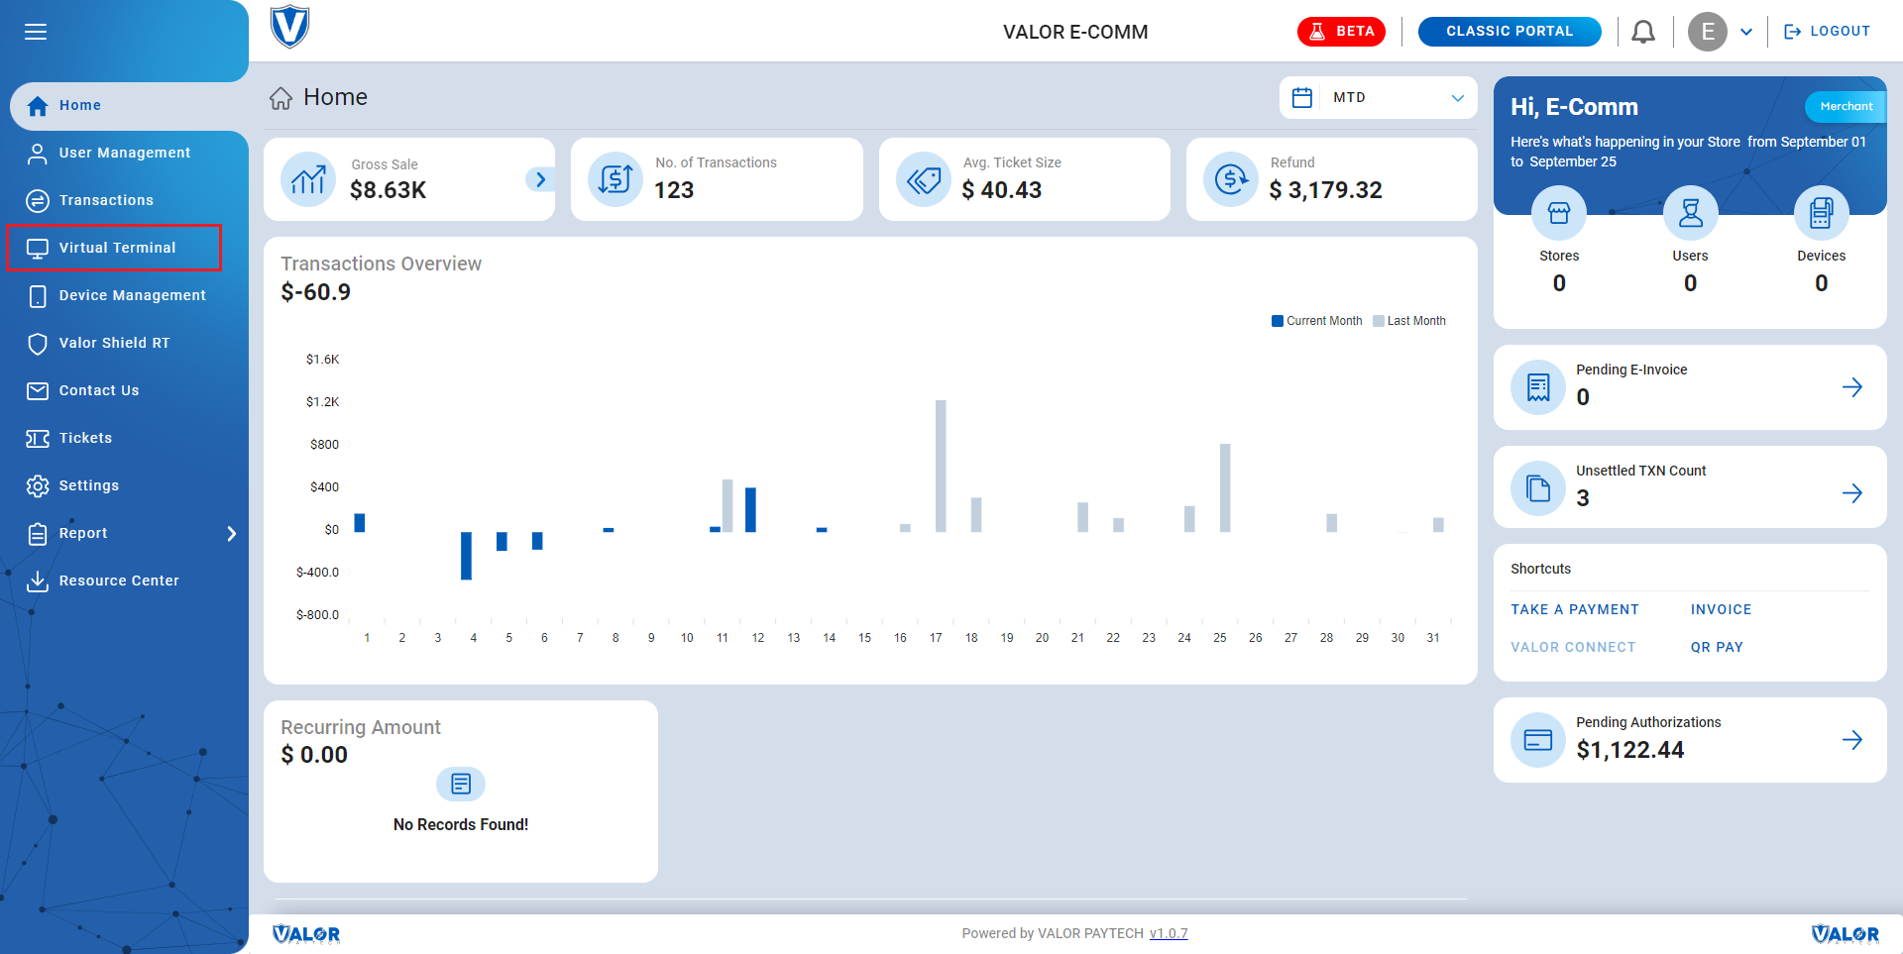
Task: Log out using the LOGOUT link
Action: click(1827, 32)
